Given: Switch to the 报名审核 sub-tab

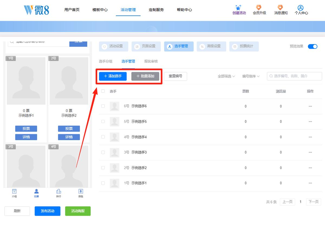Looking at the screenshot, I should (151, 62).
